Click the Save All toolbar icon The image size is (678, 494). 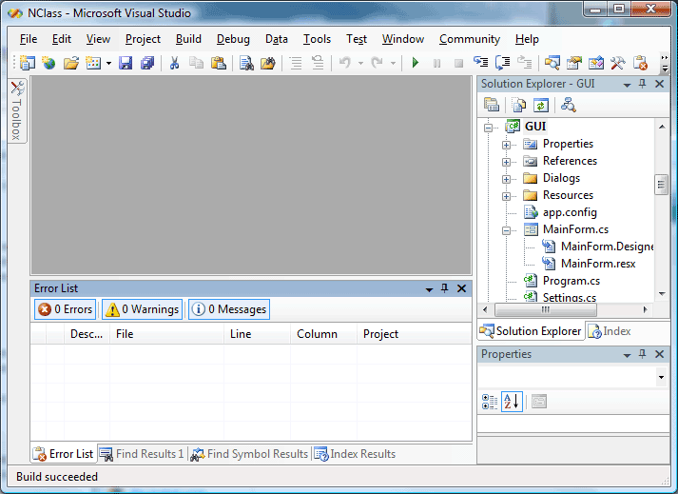tap(147, 63)
